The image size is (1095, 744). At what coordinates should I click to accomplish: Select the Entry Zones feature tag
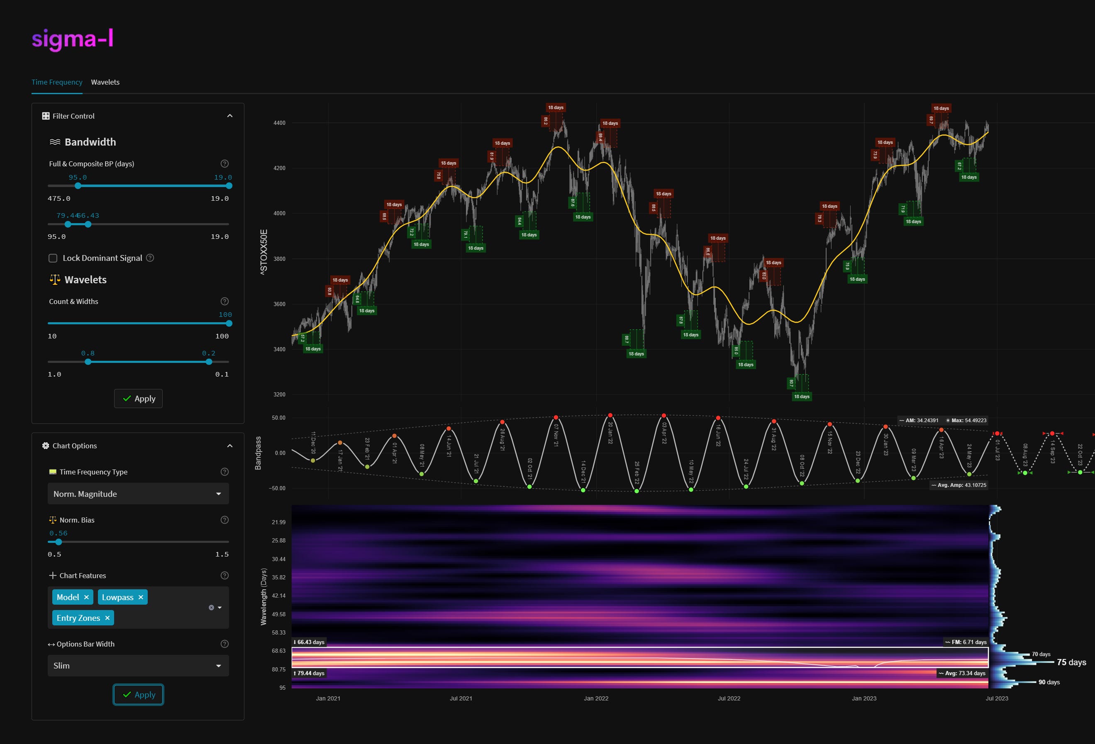[78, 618]
